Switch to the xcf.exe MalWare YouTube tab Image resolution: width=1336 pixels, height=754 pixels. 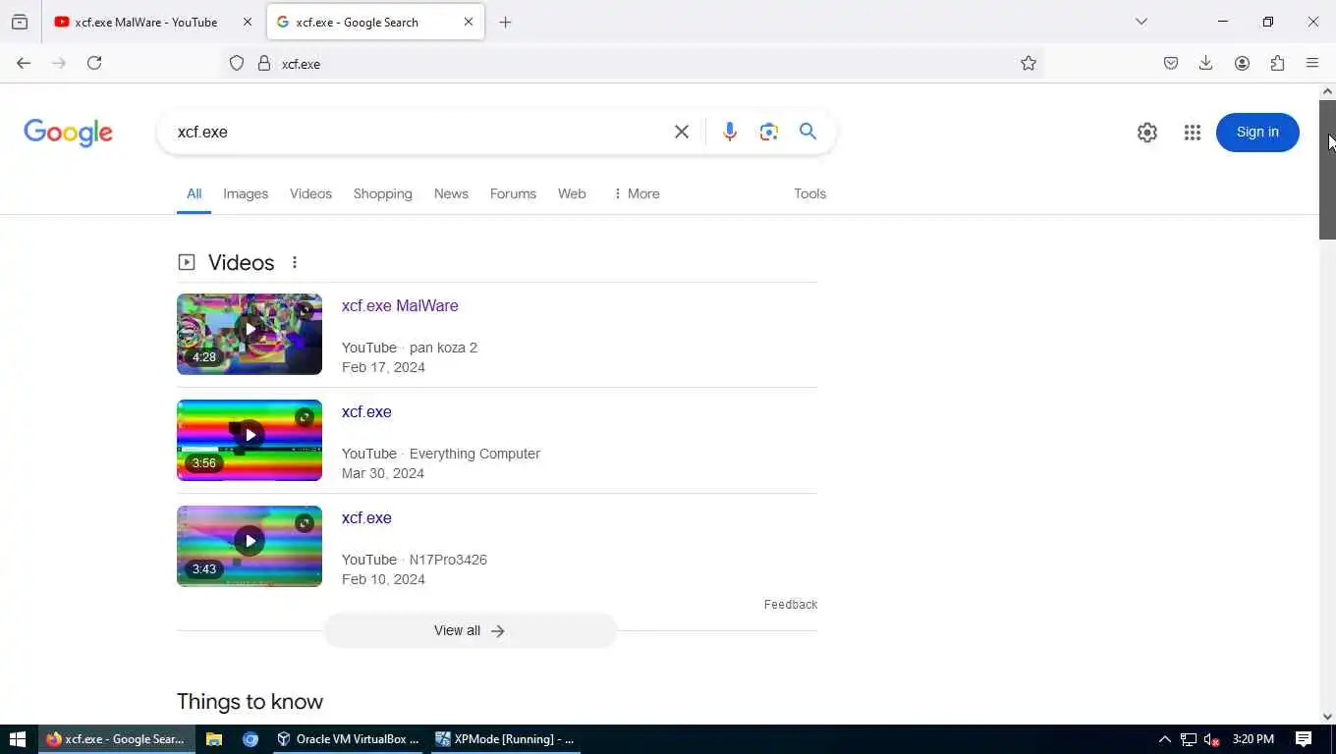click(144, 22)
